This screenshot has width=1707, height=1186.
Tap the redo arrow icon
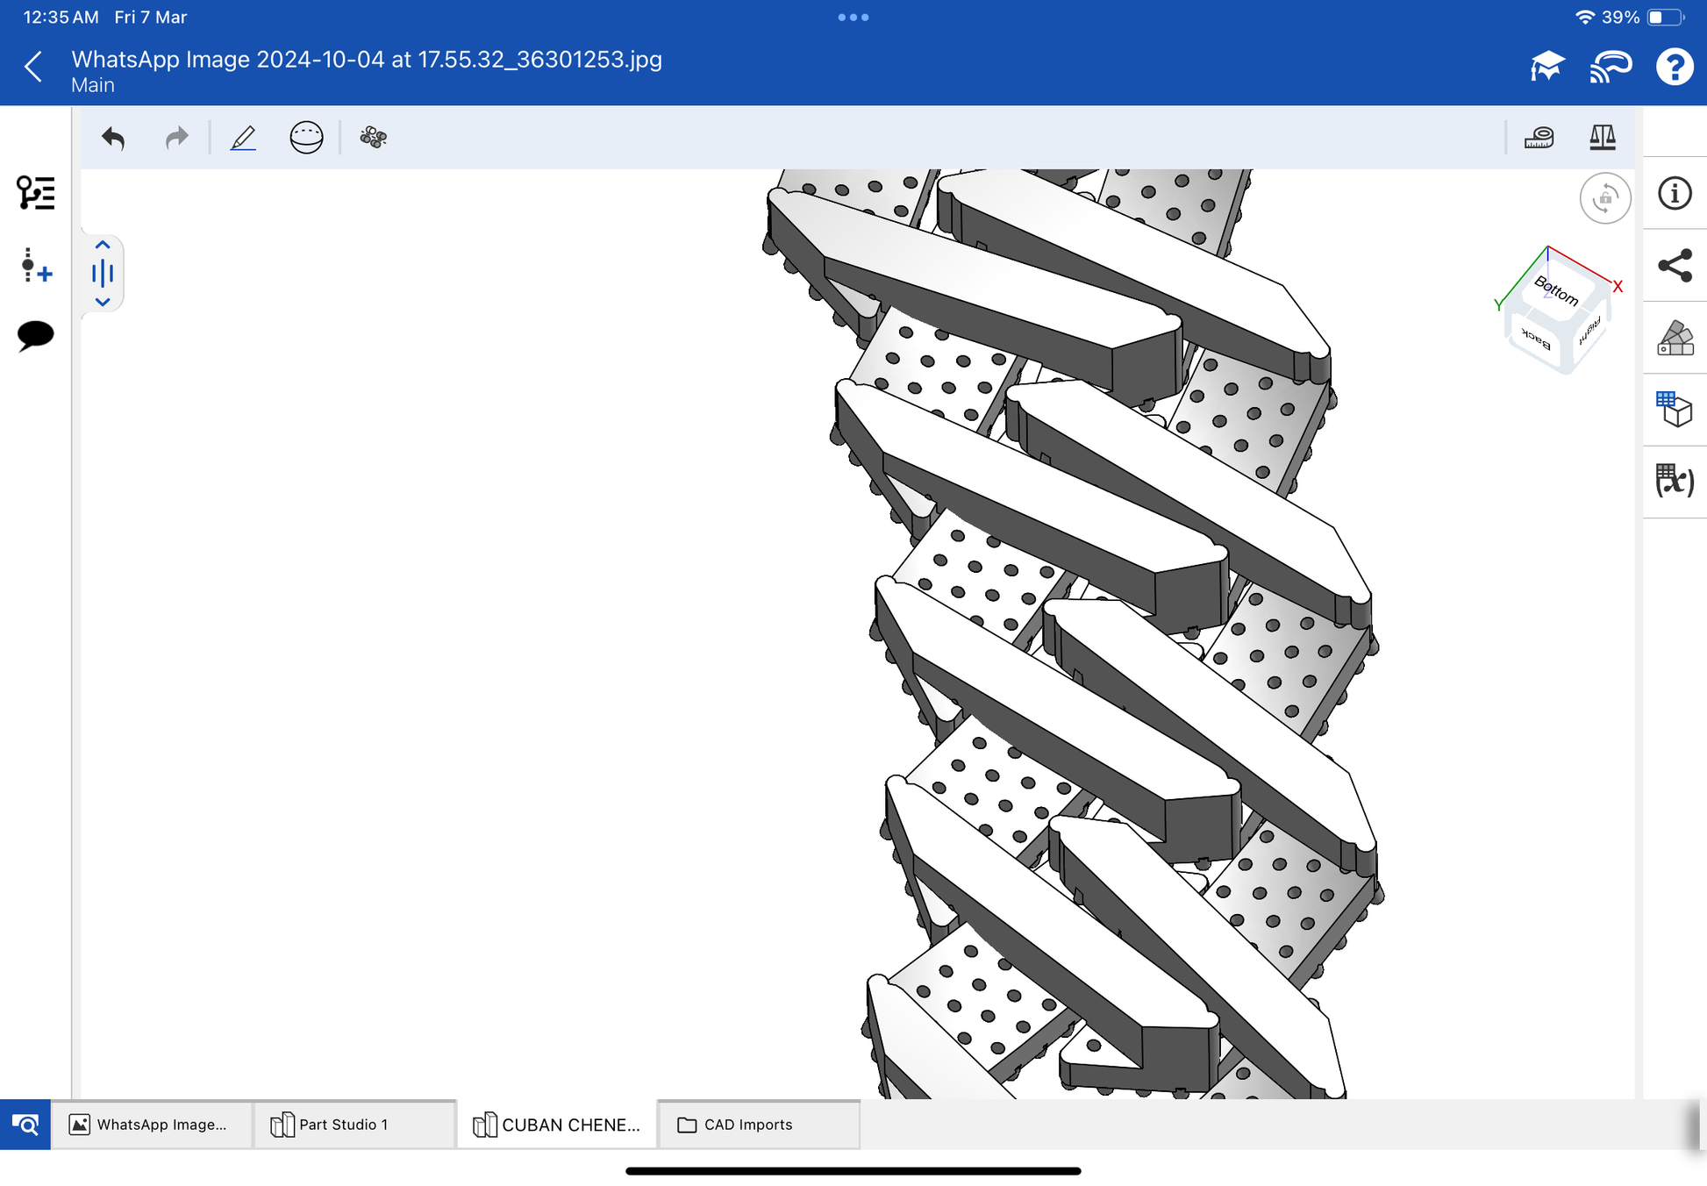pyautogui.click(x=176, y=138)
